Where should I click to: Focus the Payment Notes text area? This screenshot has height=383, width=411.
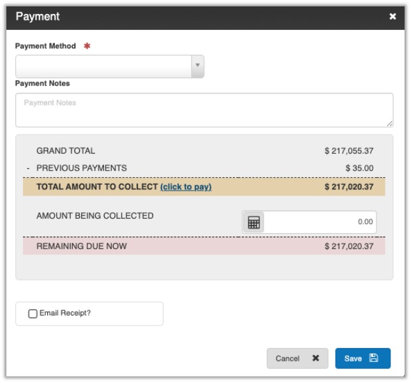(x=204, y=110)
